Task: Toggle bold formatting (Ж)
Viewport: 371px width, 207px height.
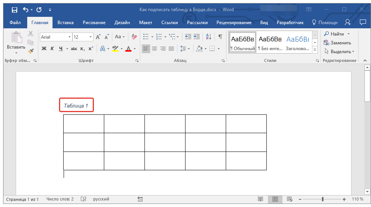Action: pos(44,49)
